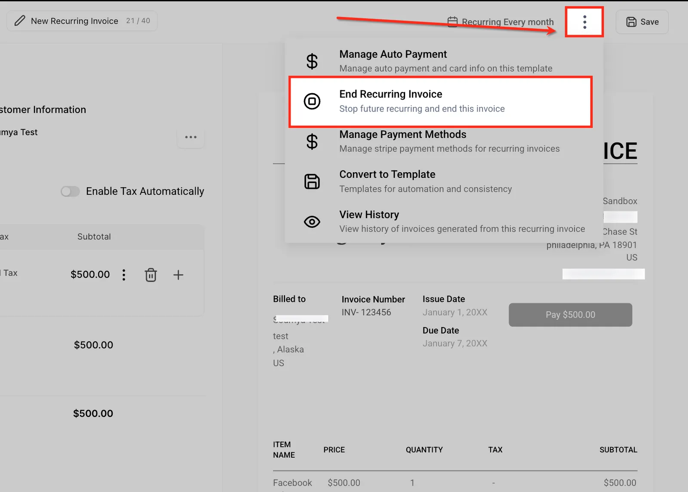Click the Facebook row $500.00 price cell
The width and height of the screenshot is (688, 492).
[x=344, y=483]
